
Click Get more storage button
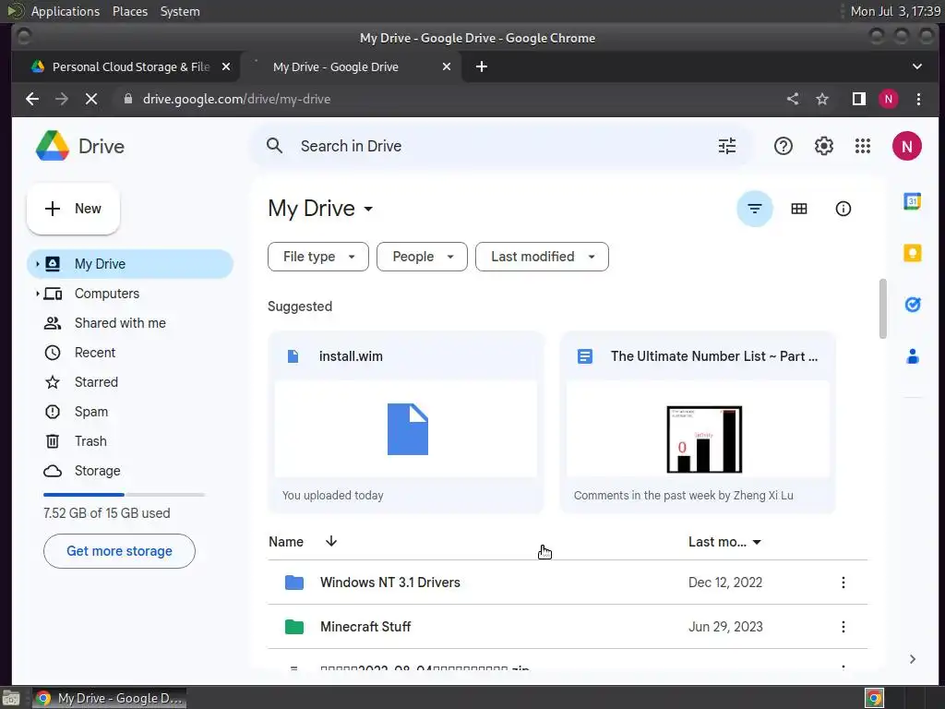coord(119,551)
